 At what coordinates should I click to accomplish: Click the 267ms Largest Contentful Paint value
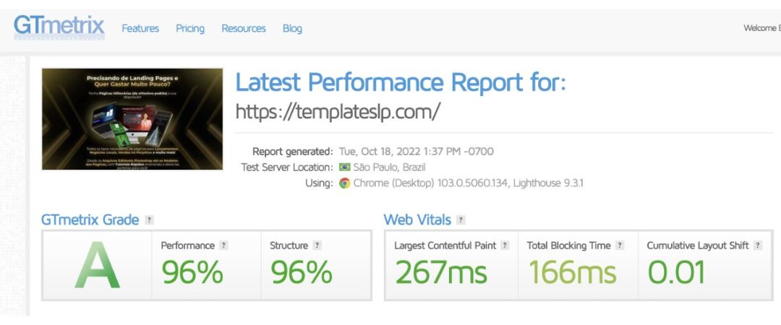(441, 272)
